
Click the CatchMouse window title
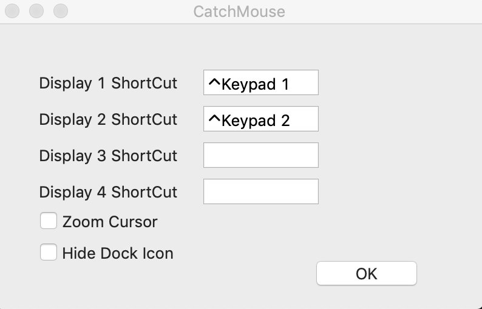[x=239, y=12]
